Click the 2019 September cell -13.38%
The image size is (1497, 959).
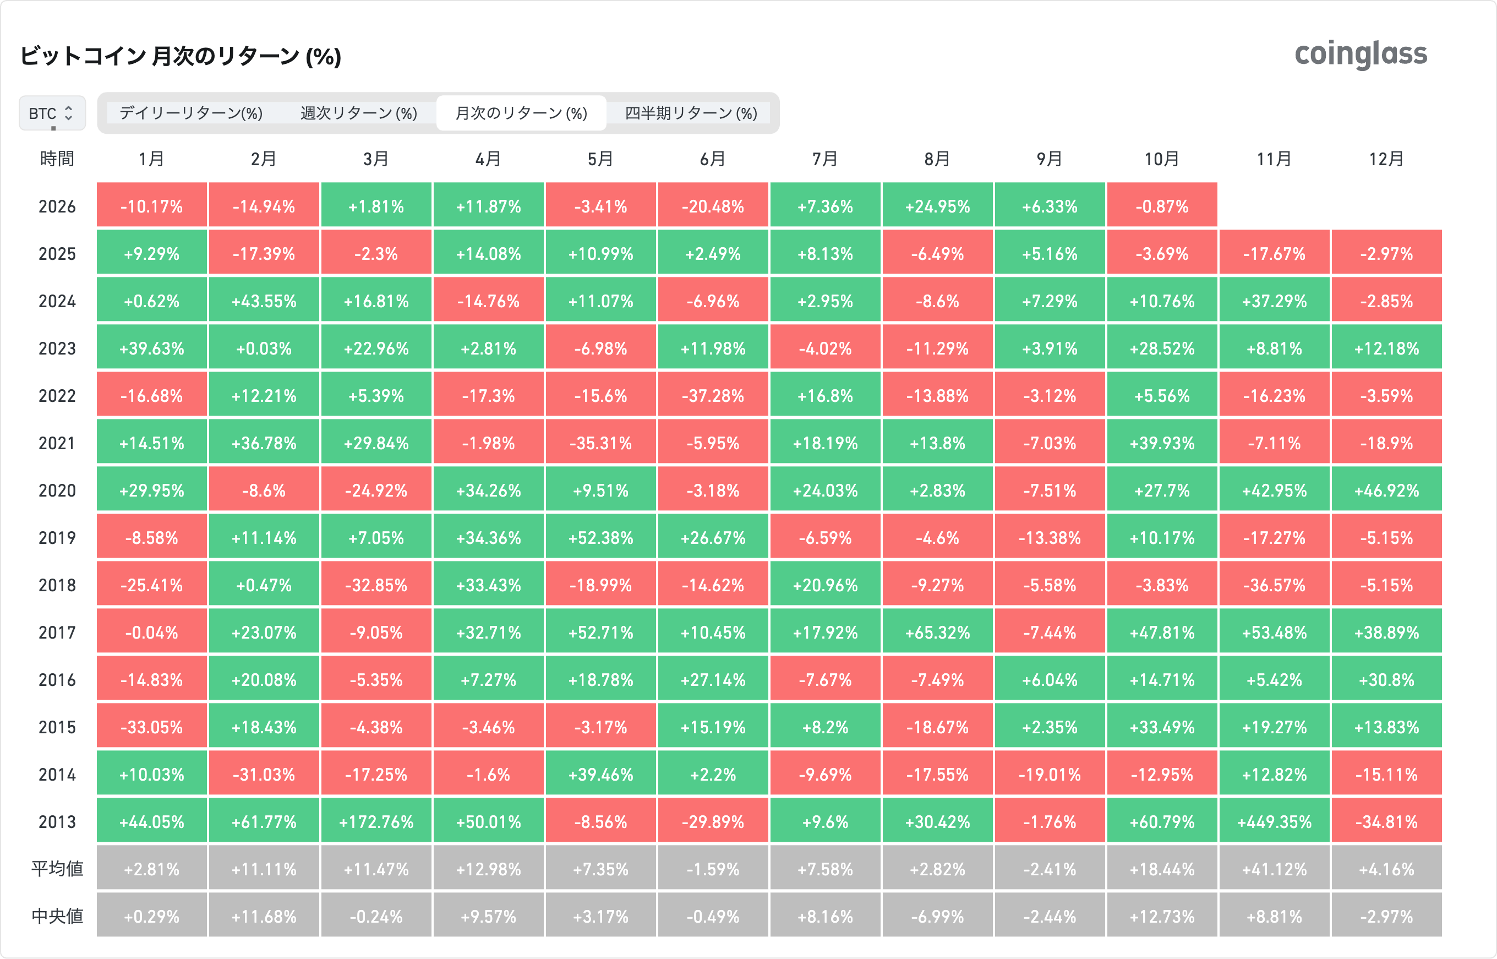[x=1050, y=537]
